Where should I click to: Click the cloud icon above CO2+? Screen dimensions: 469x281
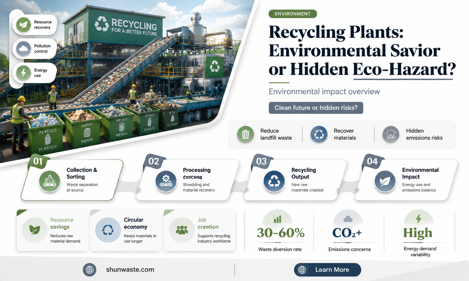(x=348, y=219)
